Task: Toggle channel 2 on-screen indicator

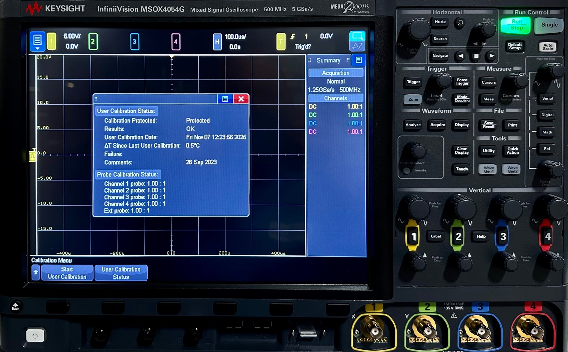Action: (93, 41)
